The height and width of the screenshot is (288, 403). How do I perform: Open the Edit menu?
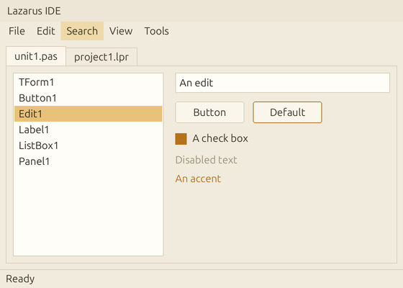coord(46,31)
